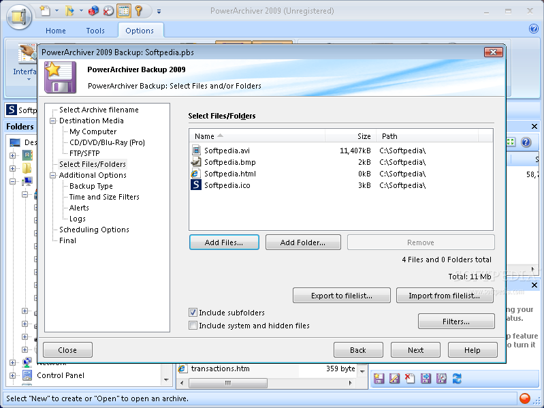Click Export to filelist... button
This screenshot has height=408, width=544.
(x=342, y=295)
